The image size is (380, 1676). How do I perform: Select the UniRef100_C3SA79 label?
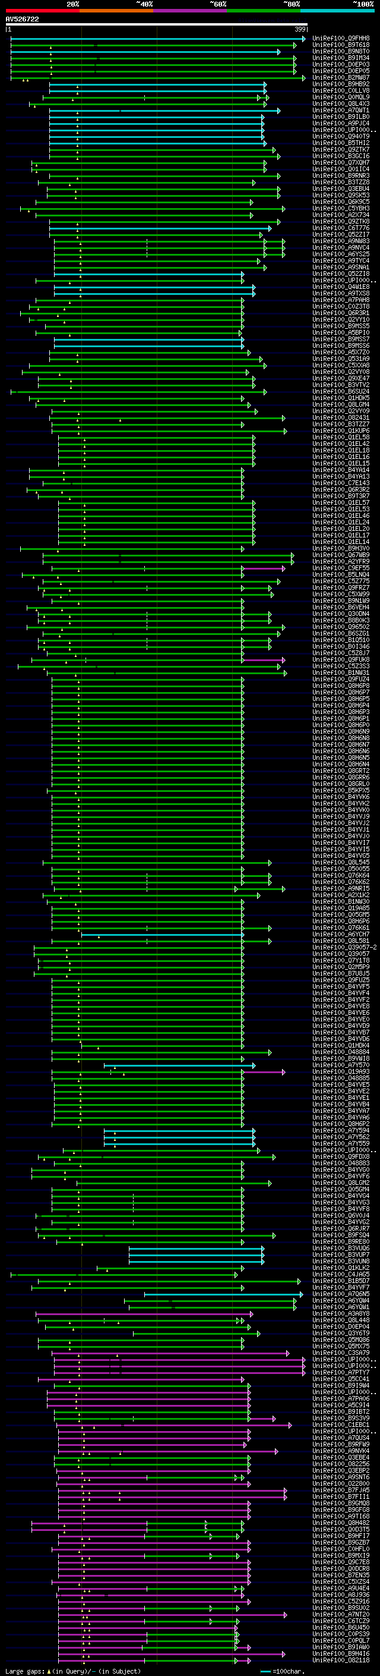click(x=341, y=1353)
